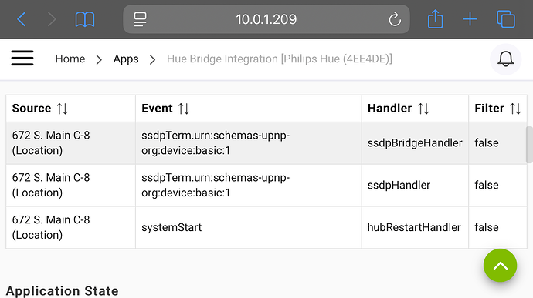Image resolution: width=533 pixels, height=298 pixels.
Task: Add a new tab with plus icon
Action: click(x=470, y=19)
